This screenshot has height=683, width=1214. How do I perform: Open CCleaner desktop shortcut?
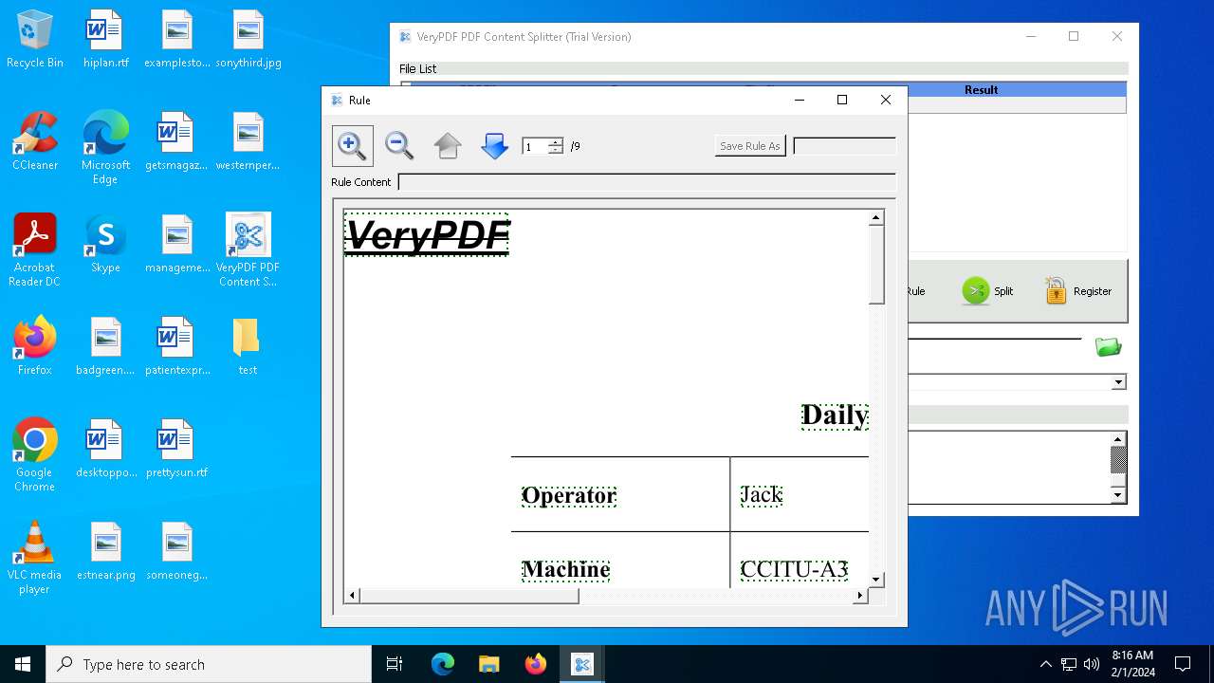click(35, 141)
